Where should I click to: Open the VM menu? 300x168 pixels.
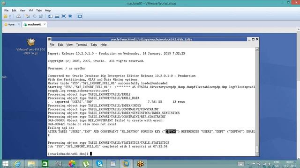point(30,10)
